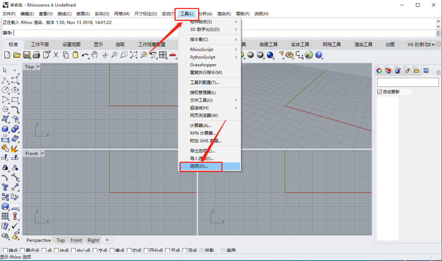Click the Save file floppy disk icon
This screenshot has width=442, height=261.
coord(27,55)
